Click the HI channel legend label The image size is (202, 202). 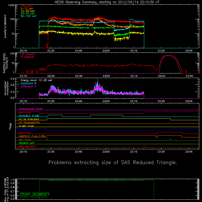[27, 57]
